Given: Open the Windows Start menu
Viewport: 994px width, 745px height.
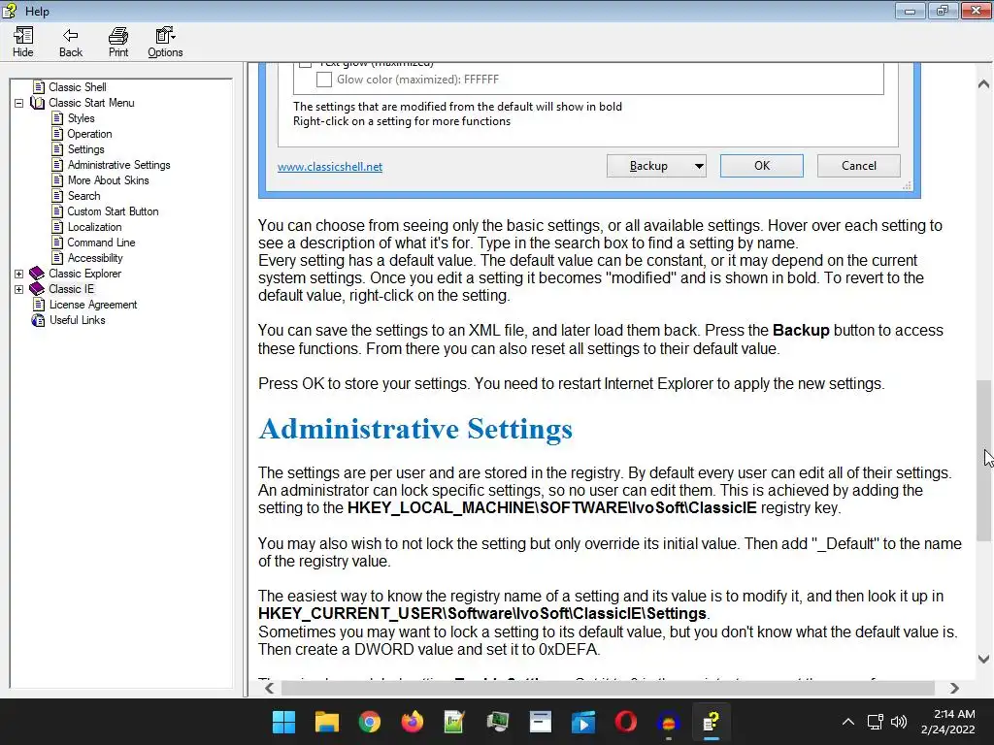Looking at the screenshot, I should (283, 722).
